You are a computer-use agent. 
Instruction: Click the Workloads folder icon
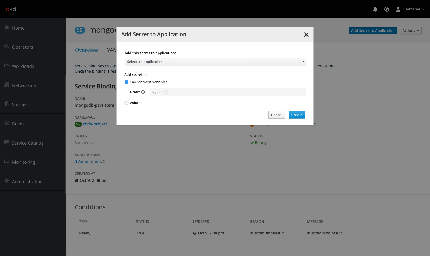click(7, 65)
